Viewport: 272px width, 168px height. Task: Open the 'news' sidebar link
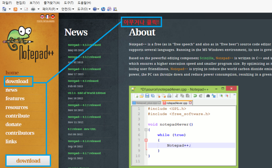pos(11,90)
